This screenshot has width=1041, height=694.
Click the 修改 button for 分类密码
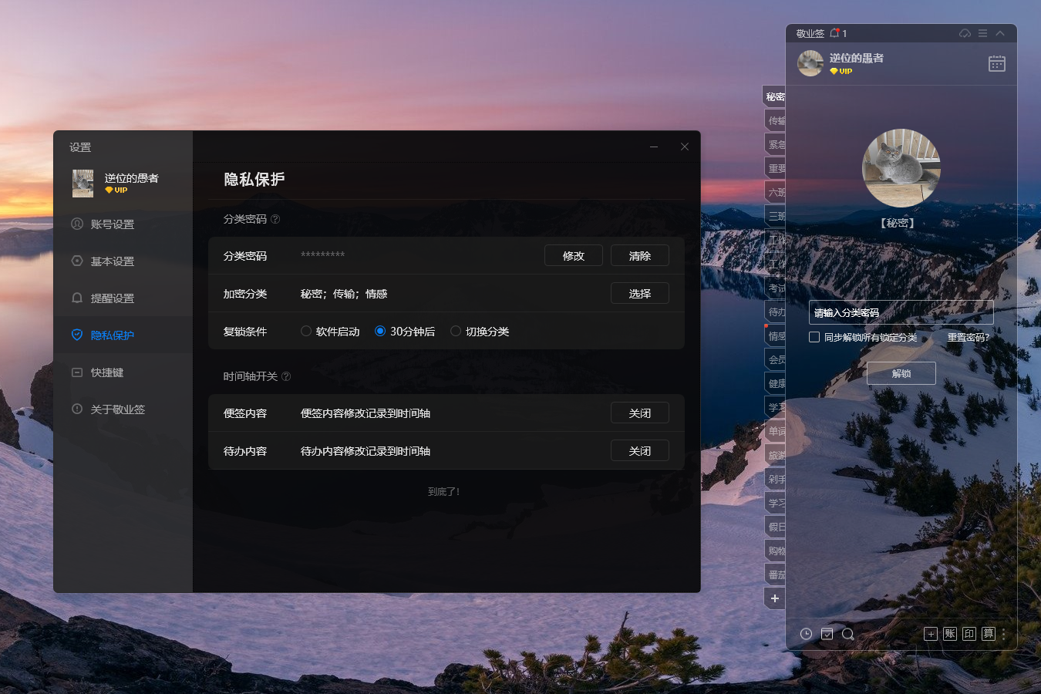[x=573, y=256]
